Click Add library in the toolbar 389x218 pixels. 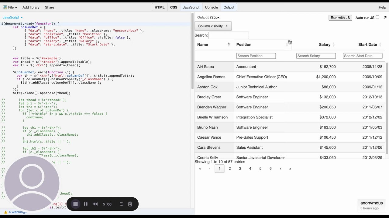click(31, 7)
